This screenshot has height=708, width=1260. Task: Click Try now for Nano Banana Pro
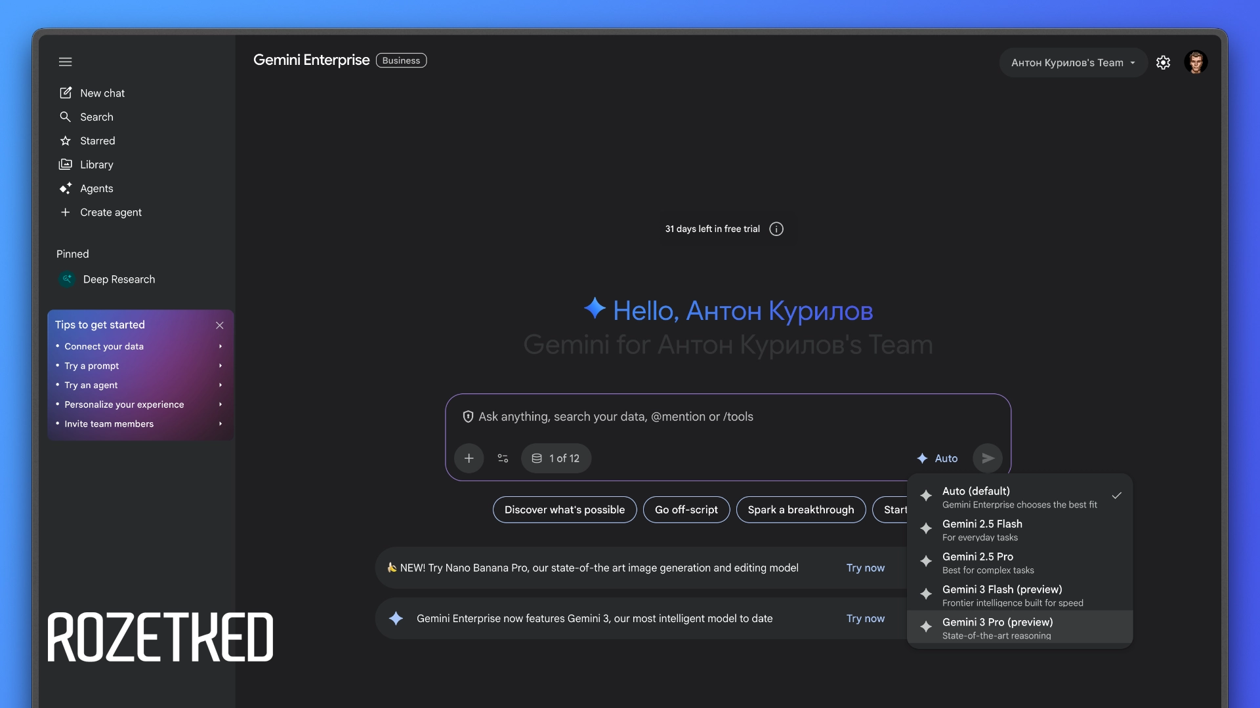point(865,568)
